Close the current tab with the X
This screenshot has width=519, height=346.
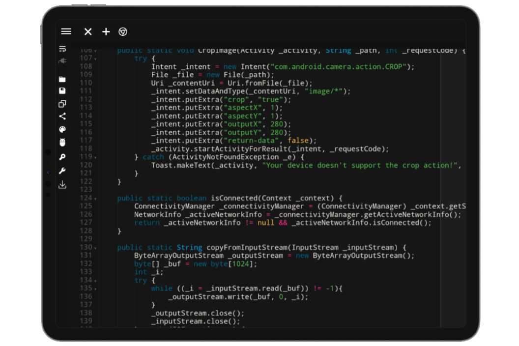tap(87, 31)
